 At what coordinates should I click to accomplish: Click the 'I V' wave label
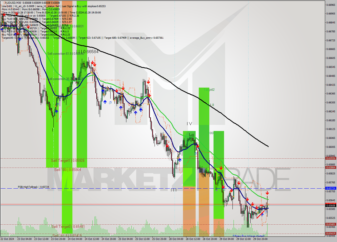[x=189, y=123]
